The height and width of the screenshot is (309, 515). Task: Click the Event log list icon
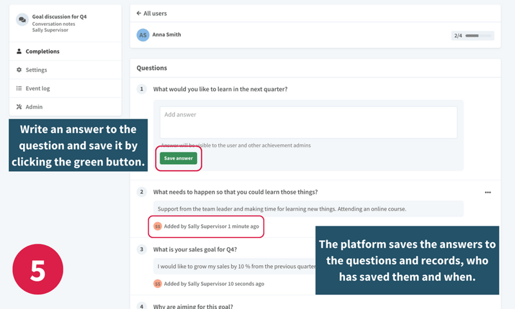(19, 88)
